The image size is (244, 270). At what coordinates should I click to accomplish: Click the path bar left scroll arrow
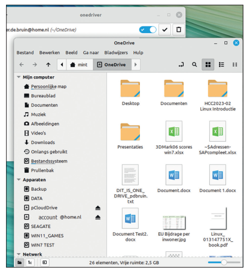click(62, 65)
